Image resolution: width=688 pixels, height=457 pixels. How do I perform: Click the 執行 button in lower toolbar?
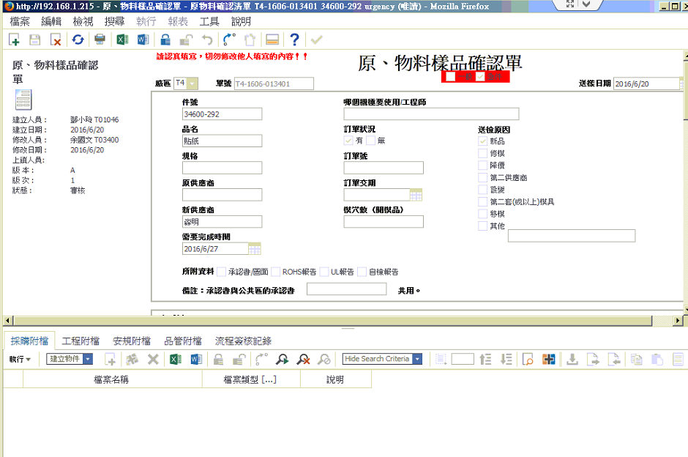click(19, 359)
